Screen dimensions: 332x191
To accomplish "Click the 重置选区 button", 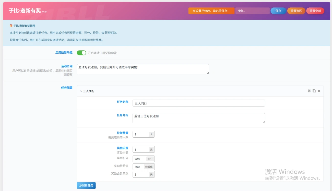I will pyautogui.click(x=296, y=11).
